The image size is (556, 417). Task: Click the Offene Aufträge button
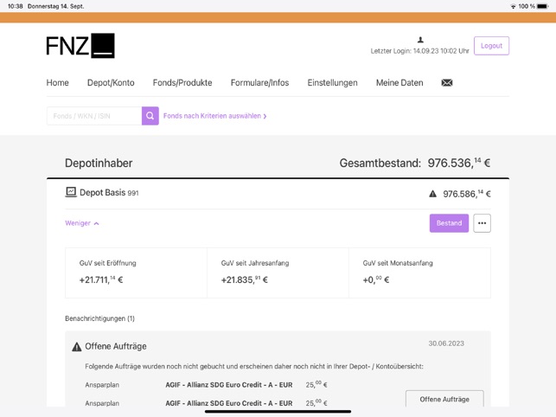(x=444, y=399)
